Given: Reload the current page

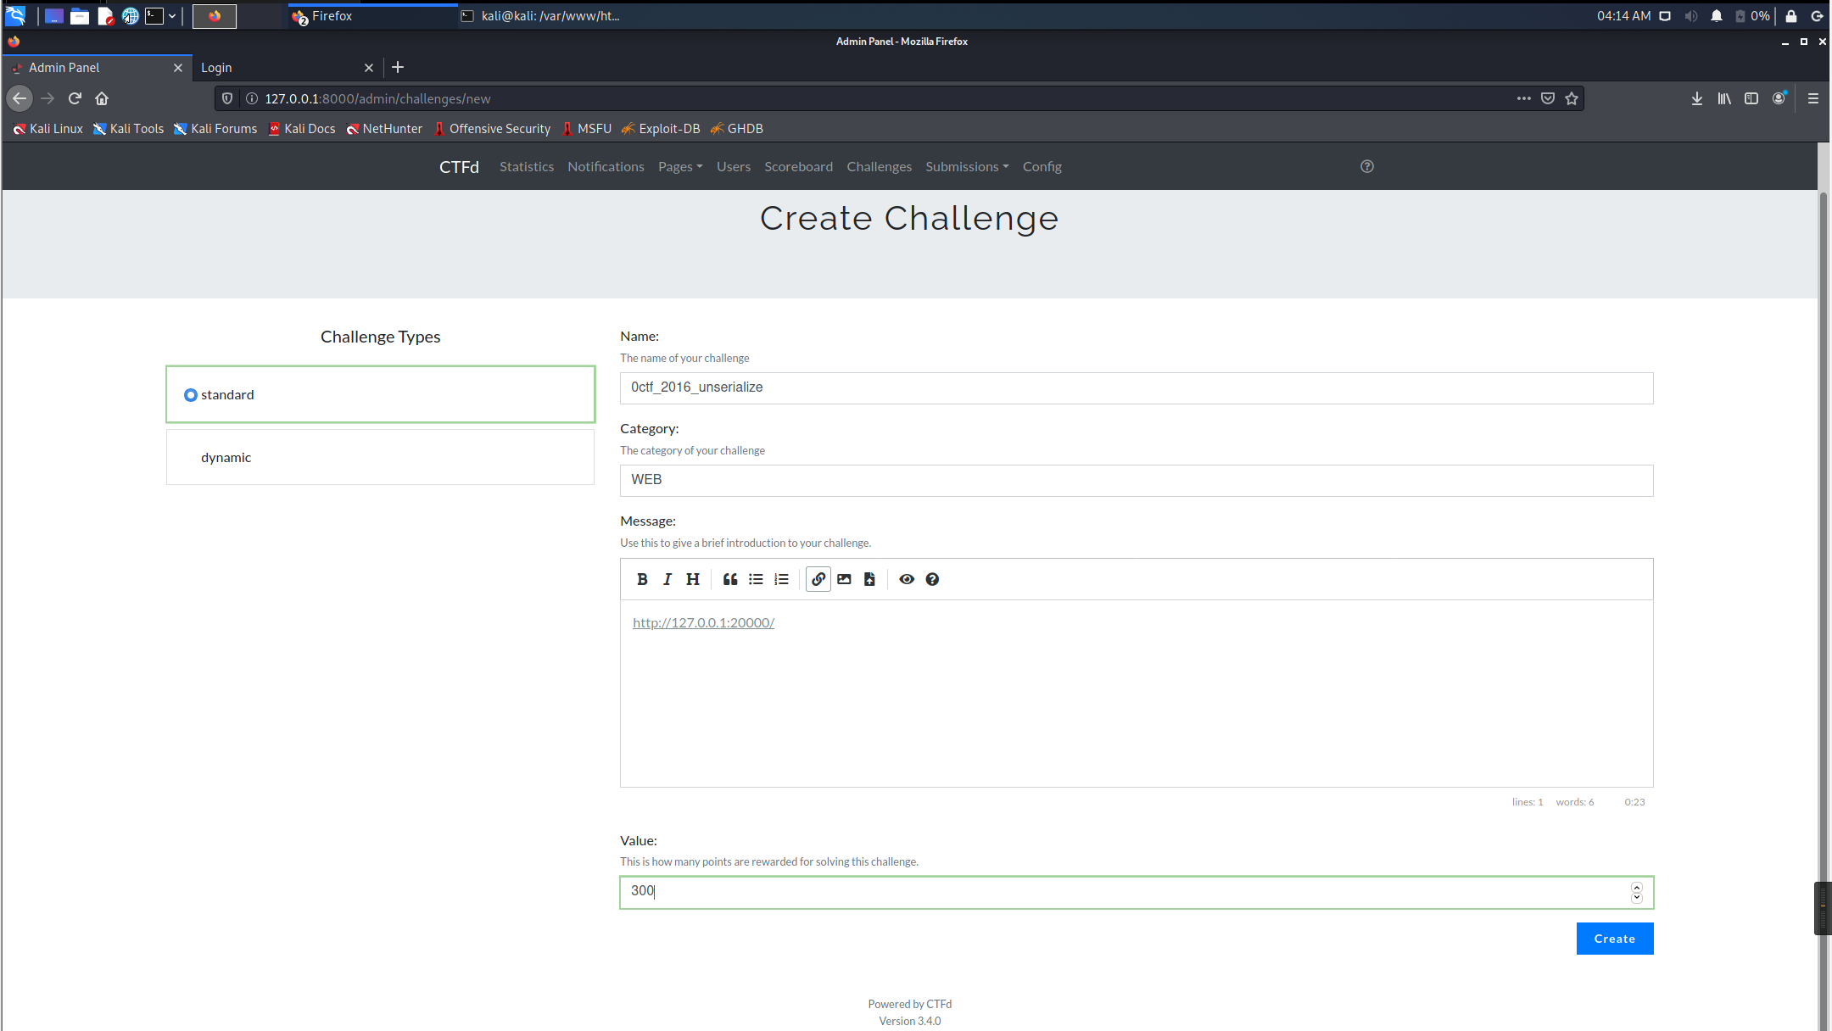Looking at the screenshot, I should click(75, 98).
